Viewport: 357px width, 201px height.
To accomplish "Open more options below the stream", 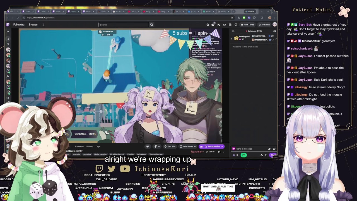I will [x=223, y=152].
